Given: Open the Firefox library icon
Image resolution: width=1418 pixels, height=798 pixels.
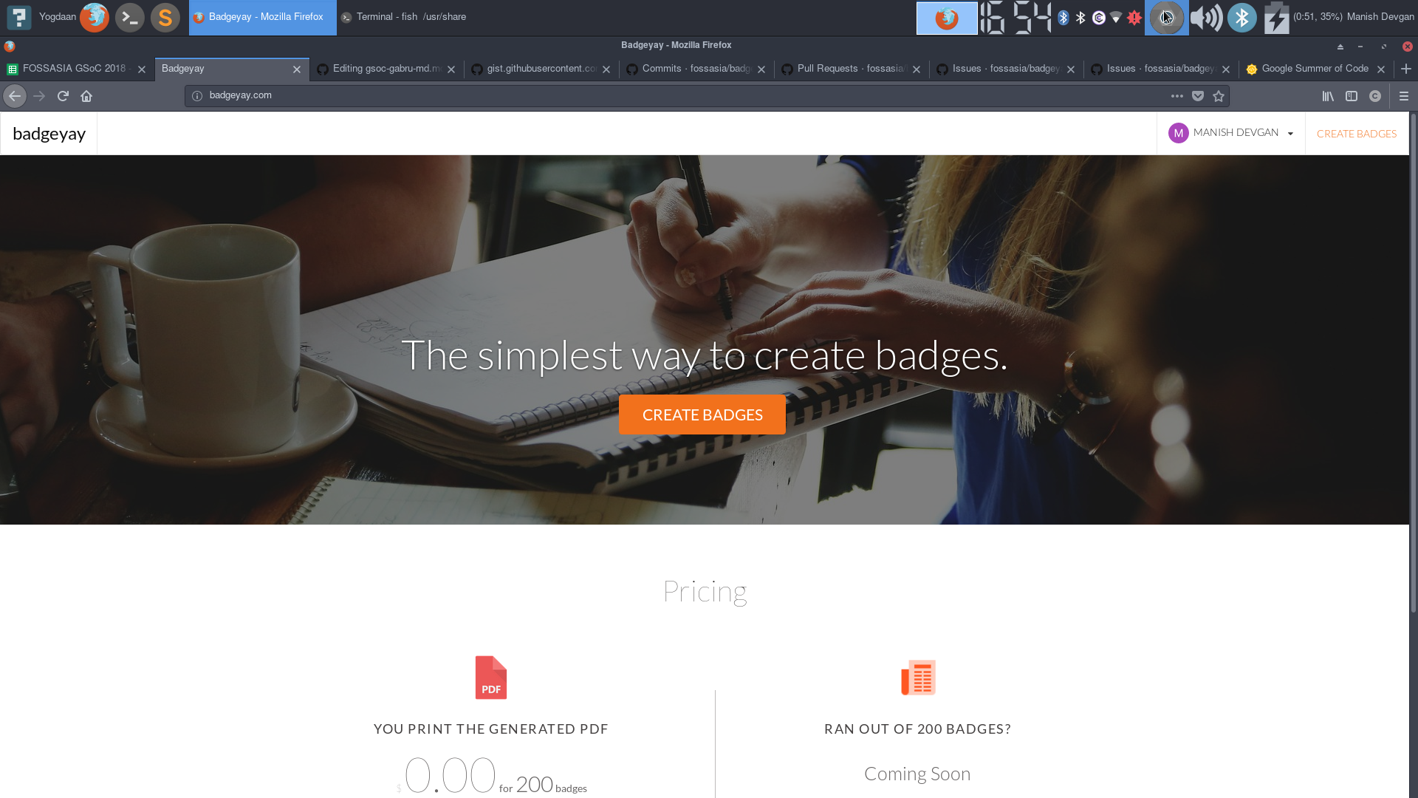Looking at the screenshot, I should 1328,96.
